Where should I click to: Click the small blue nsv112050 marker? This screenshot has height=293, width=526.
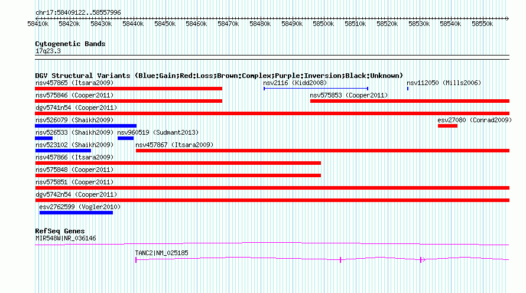[408, 89]
